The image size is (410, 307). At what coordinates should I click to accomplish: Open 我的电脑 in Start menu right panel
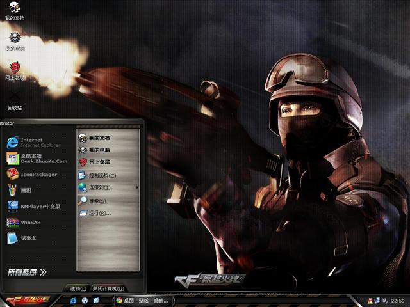click(x=99, y=150)
